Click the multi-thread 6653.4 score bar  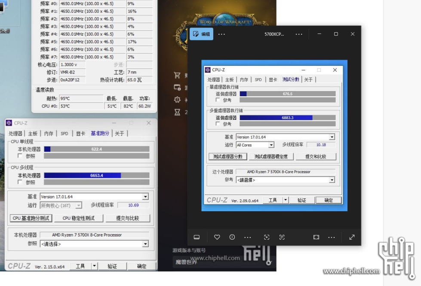[97, 175]
